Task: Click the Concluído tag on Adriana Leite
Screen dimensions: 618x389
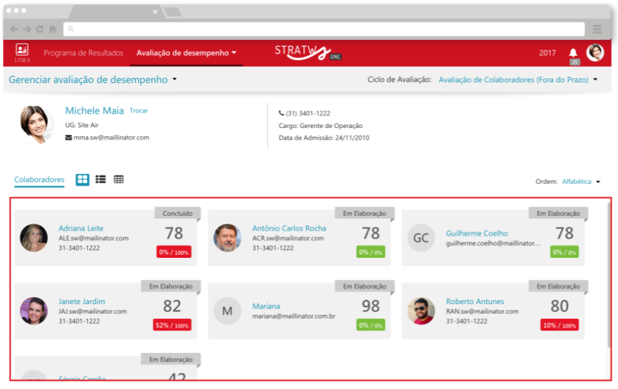Action: (178, 213)
